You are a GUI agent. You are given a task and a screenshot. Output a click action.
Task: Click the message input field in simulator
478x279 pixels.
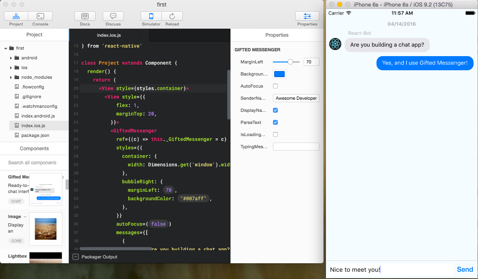pos(391,270)
